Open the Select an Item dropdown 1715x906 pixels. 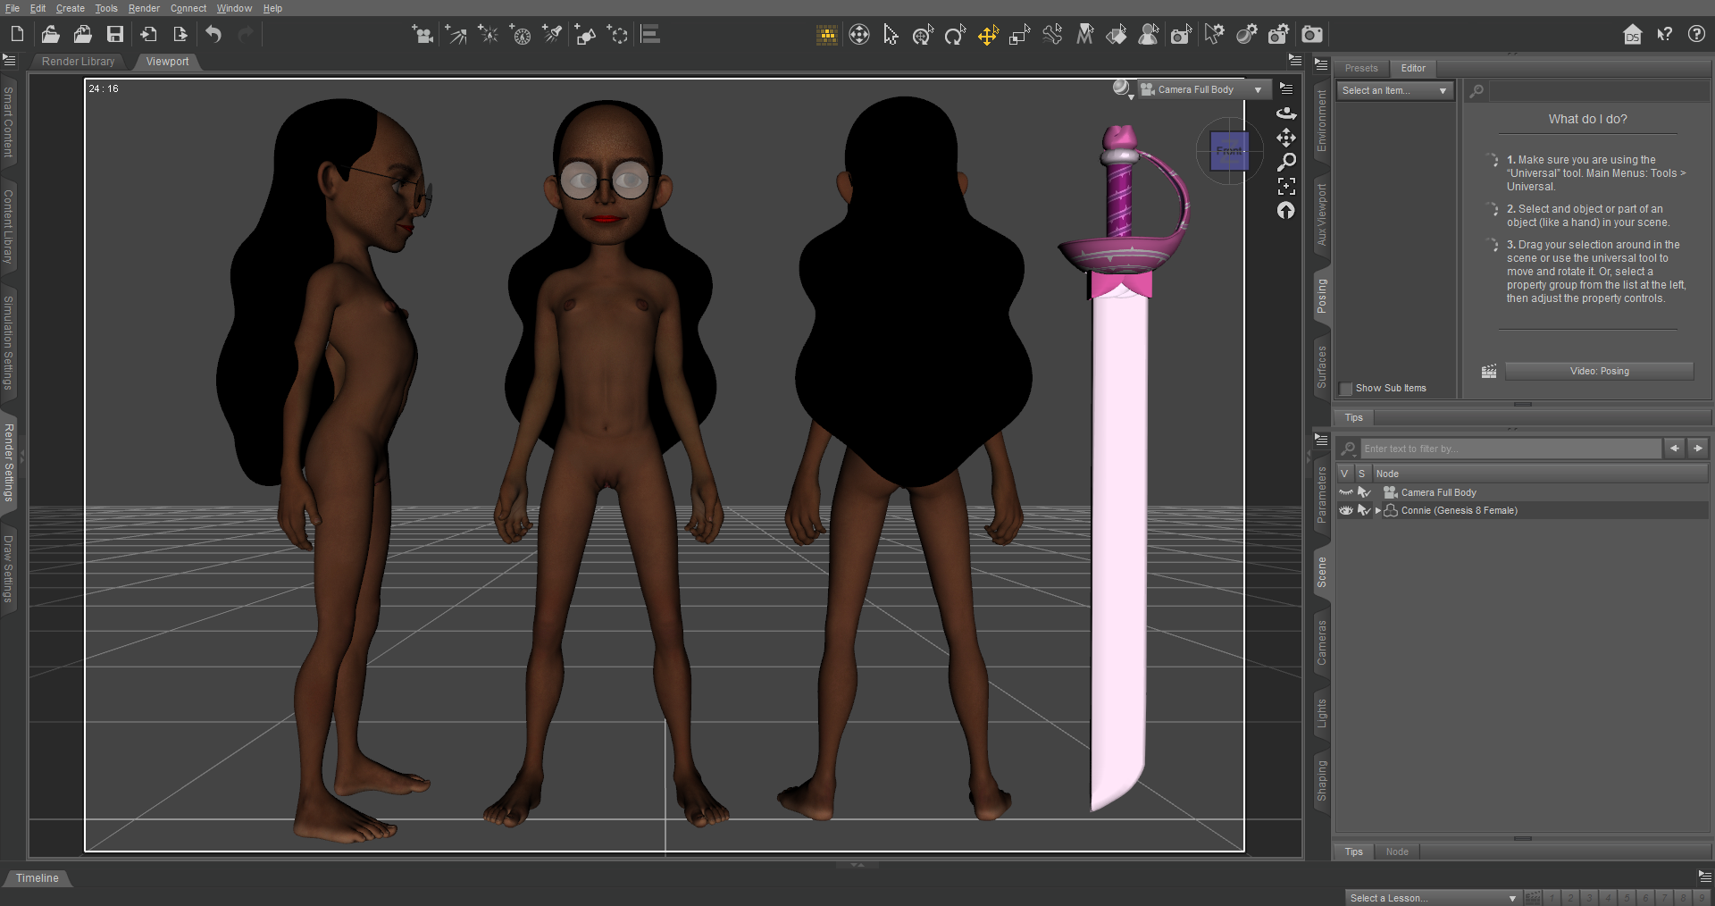tap(1394, 91)
